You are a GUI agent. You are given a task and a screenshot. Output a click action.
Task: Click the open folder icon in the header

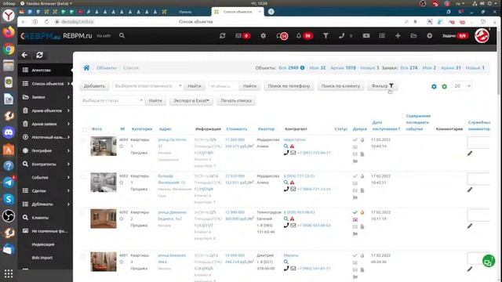[x=413, y=36]
